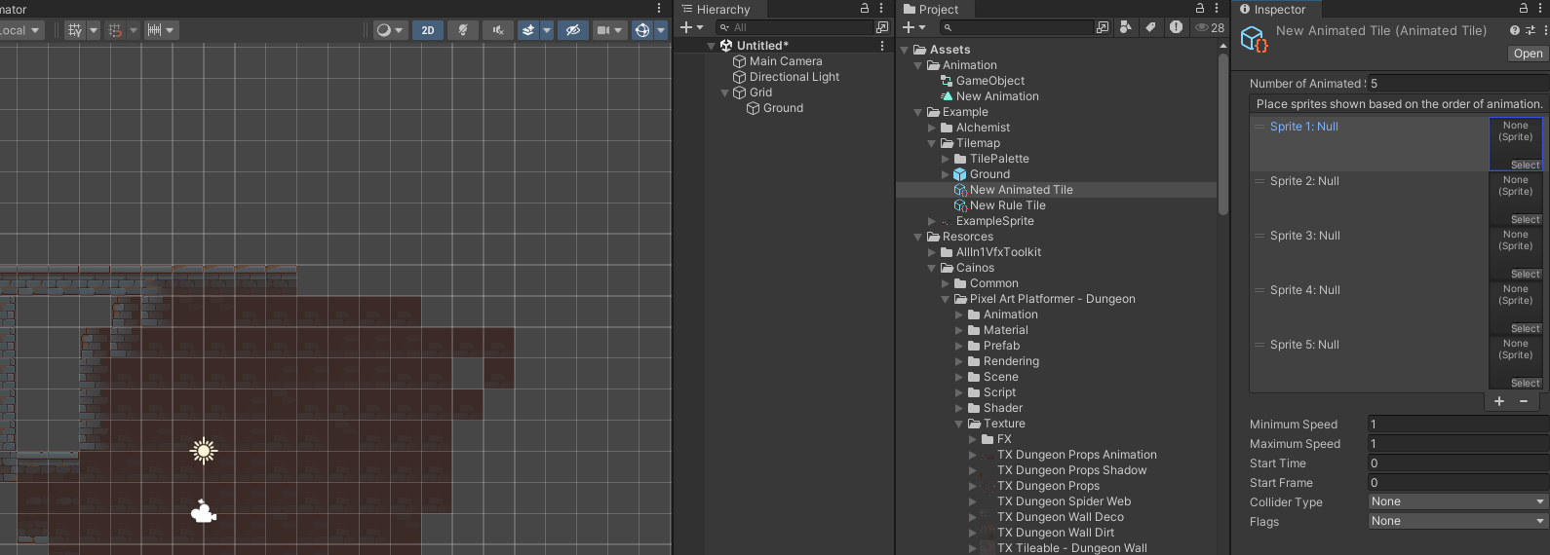Focus the Project search field
The height and width of the screenshot is (555, 1550).
[1017, 27]
